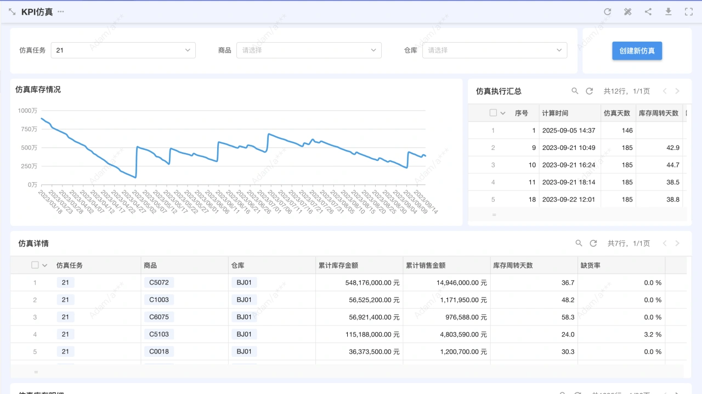This screenshot has width=702, height=394.
Task: Go to next page in 仿真执行汇总
Action: (677, 91)
